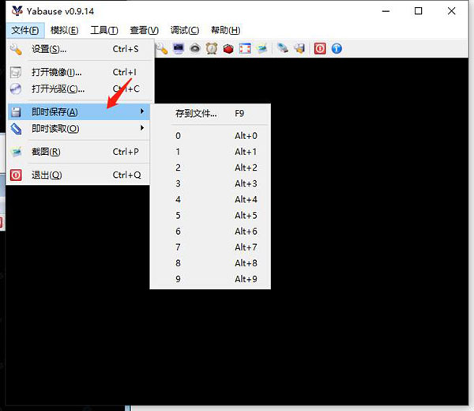Click the disc icon beside 打开光驱(C)
The image size is (474, 411).
click(16, 89)
